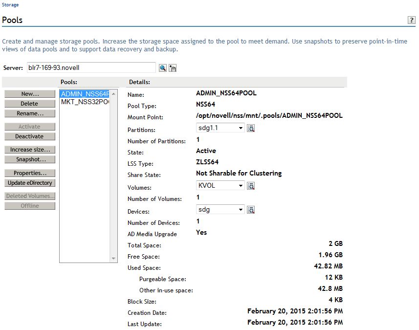Screen dimensions: 419x330
Task: Click the ADMIN_NSS64POOL name in Details
Action: click(x=226, y=93)
